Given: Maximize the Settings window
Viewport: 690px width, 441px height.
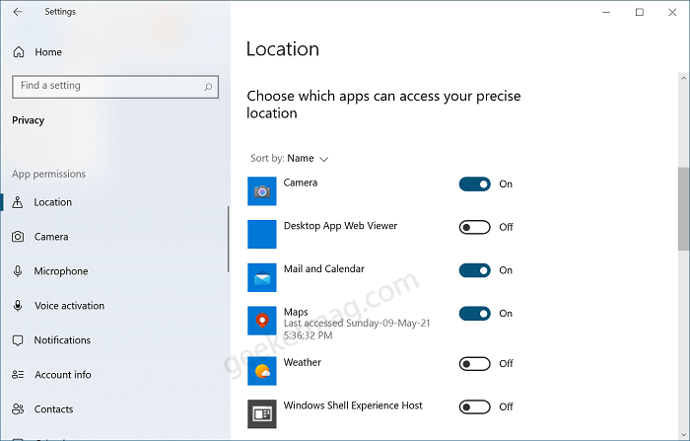Looking at the screenshot, I should (640, 13).
